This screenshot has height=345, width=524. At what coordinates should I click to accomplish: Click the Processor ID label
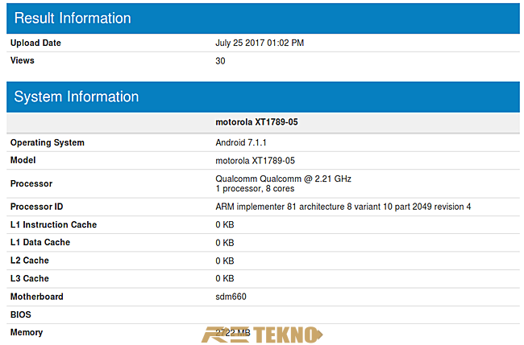[36, 207]
